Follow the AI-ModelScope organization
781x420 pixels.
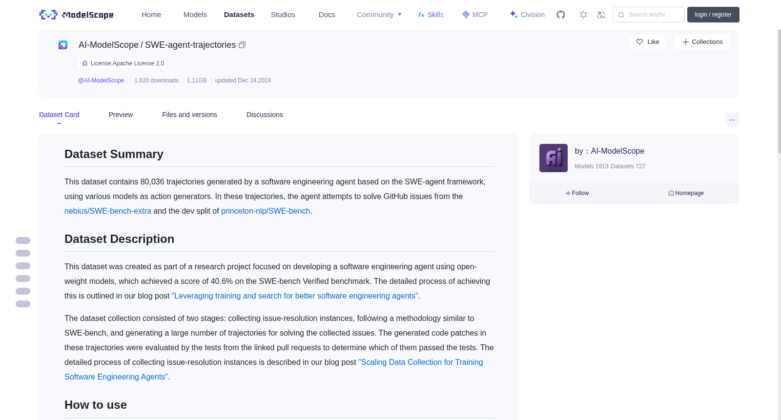pyautogui.click(x=577, y=193)
